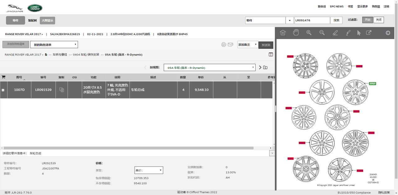Click the 车轮总成 description cell
This screenshot has width=398, height=195.
pyautogui.click(x=154, y=90)
